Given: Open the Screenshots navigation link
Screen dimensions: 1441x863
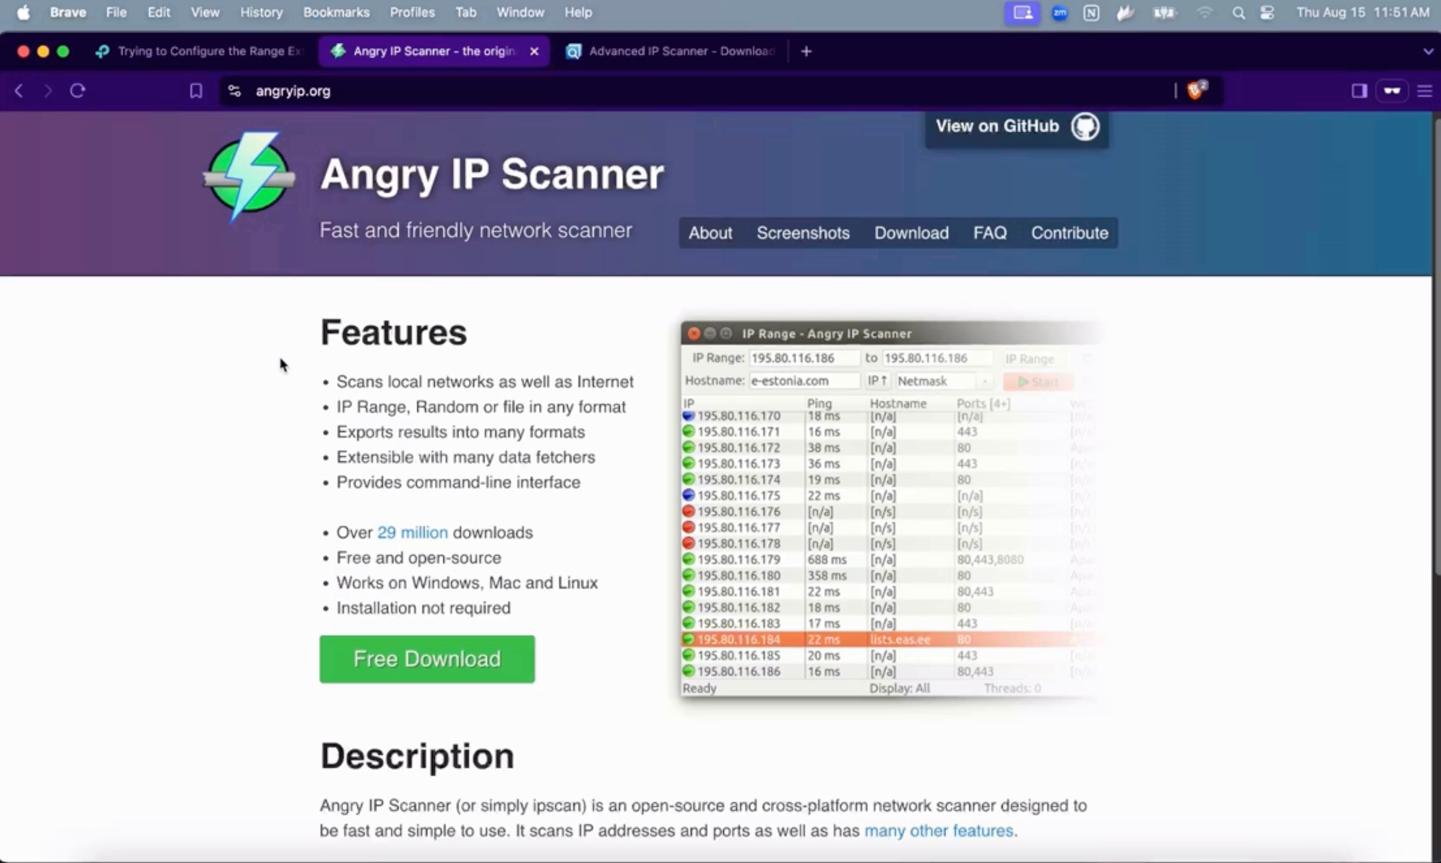Looking at the screenshot, I should pos(802,233).
